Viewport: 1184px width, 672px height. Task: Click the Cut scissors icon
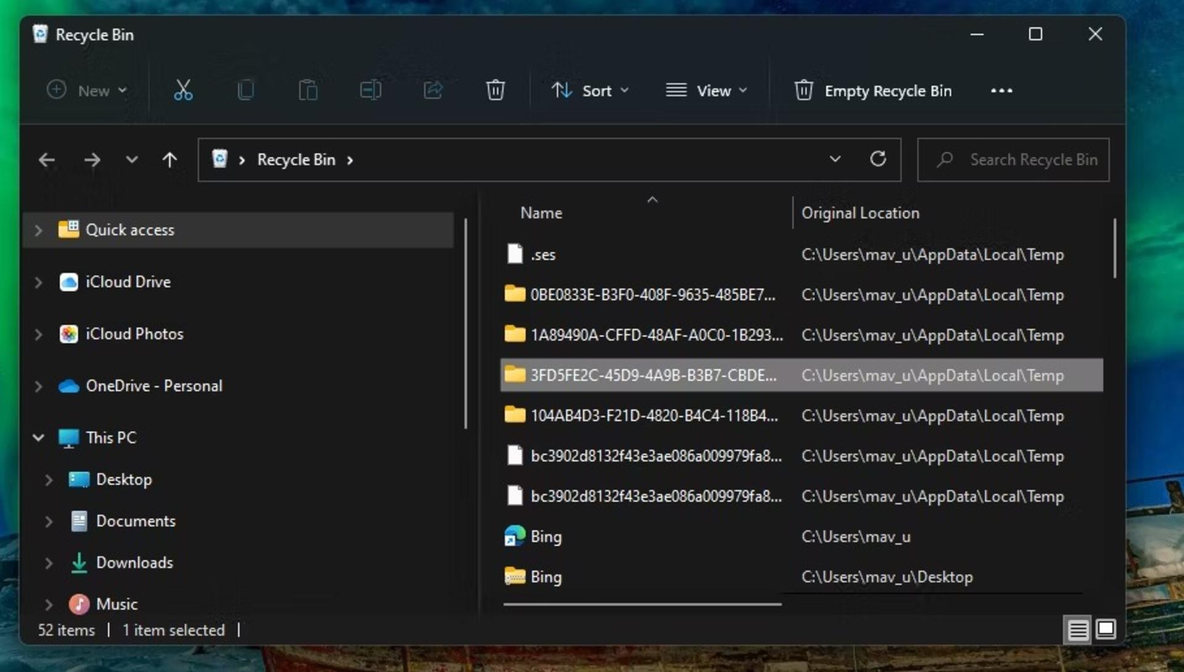(x=183, y=91)
